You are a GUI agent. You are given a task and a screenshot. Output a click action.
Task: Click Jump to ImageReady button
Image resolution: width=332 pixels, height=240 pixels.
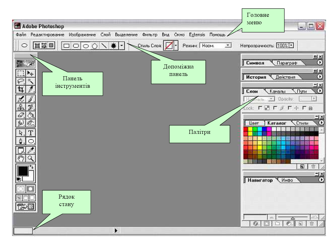25,206
